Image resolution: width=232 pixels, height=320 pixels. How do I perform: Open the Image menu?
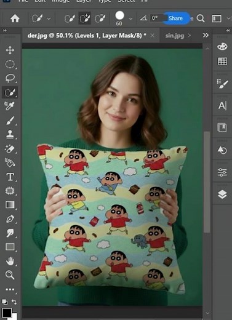pyautogui.click(x=60, y=1)
